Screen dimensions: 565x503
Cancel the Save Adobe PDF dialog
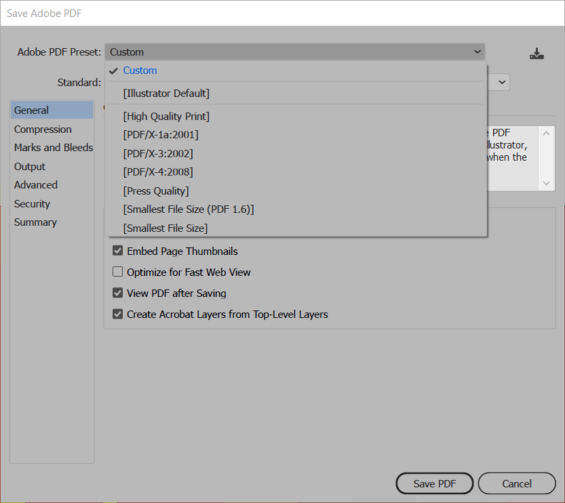(x=517, y=483)
